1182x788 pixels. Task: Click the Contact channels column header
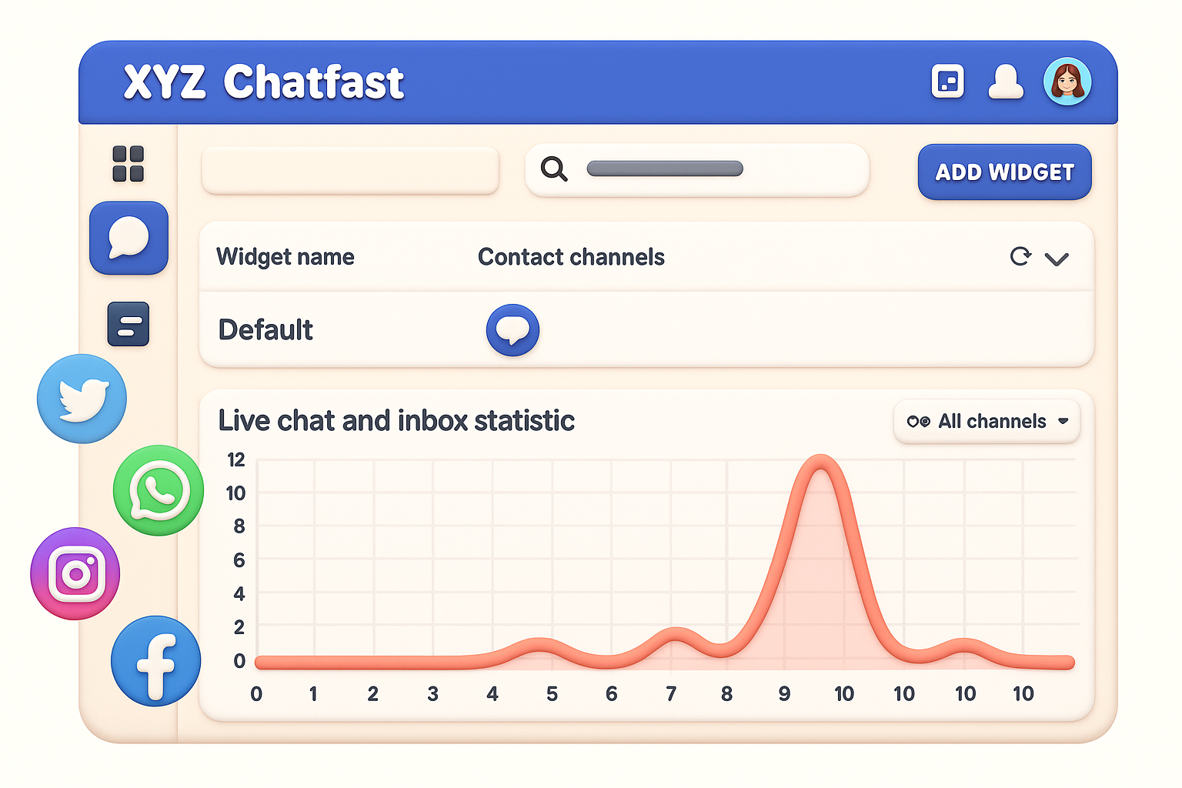(x=571, y=257)
